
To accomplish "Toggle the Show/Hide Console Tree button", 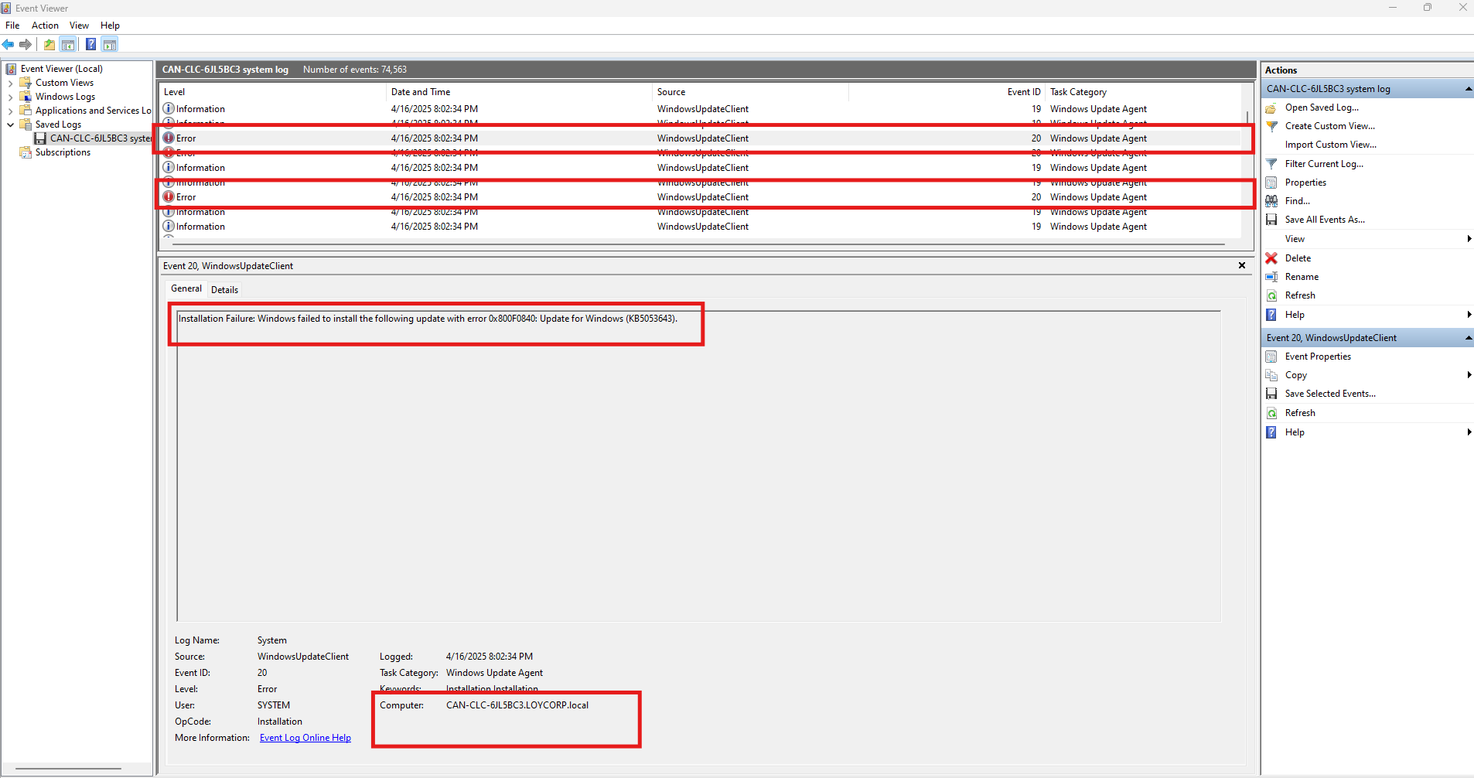I will tap(68, 45).
